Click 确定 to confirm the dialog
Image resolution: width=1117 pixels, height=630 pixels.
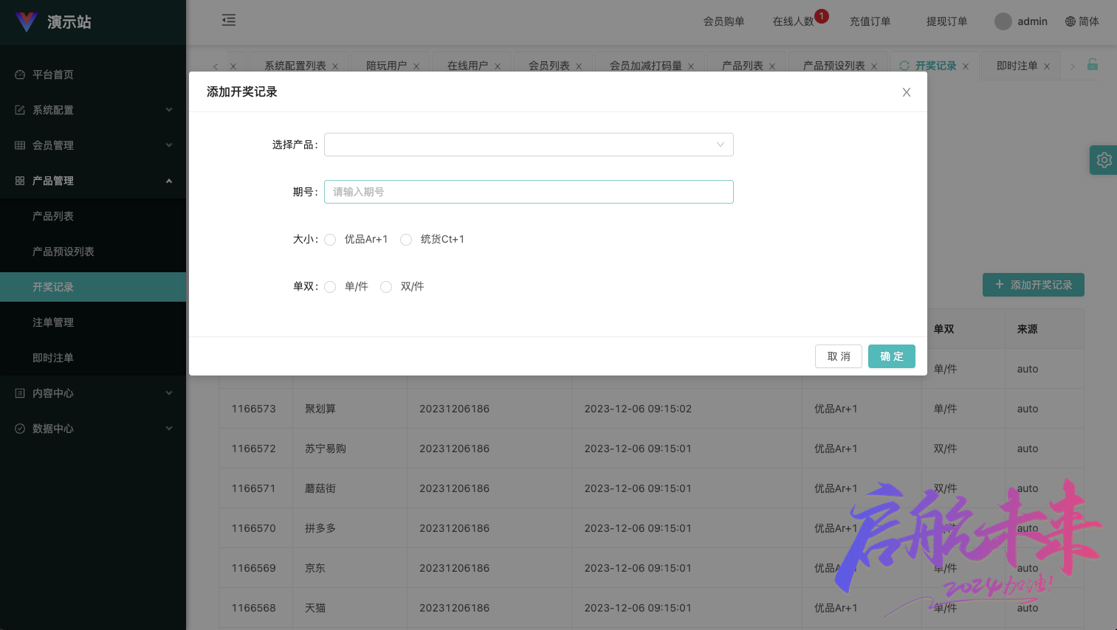coord(892,356)
